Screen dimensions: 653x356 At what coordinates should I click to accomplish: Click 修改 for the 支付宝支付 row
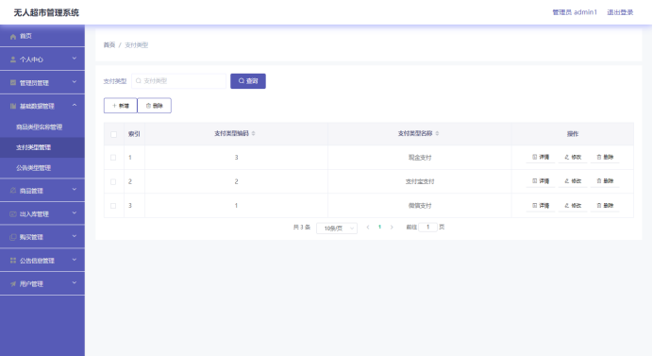(573, 181)
